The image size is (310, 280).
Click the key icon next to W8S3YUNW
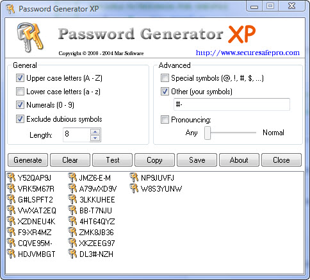pos(134,188)
